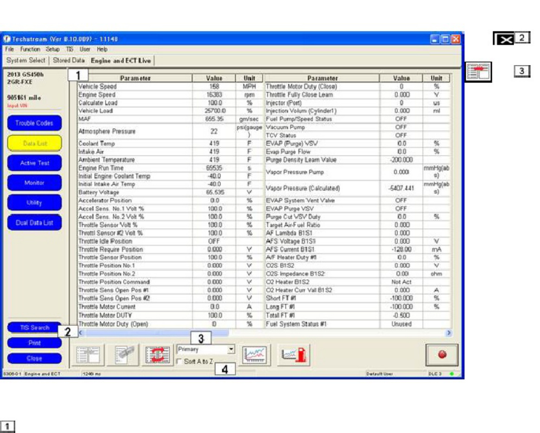The width and height of the screenshot is (540, 433).
Task: Open the Active Test button
Action: coord(34,163)
